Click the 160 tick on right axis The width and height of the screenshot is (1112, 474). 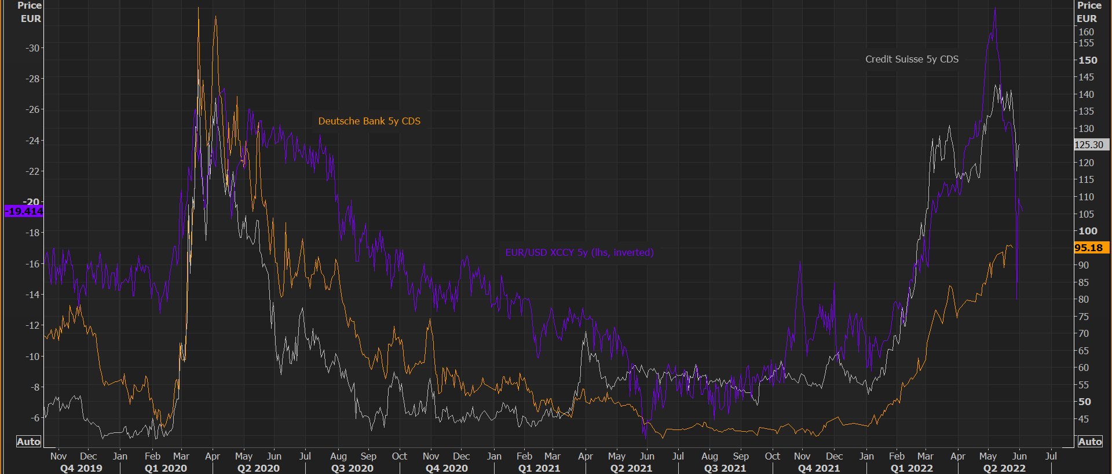pos(1086,32)
